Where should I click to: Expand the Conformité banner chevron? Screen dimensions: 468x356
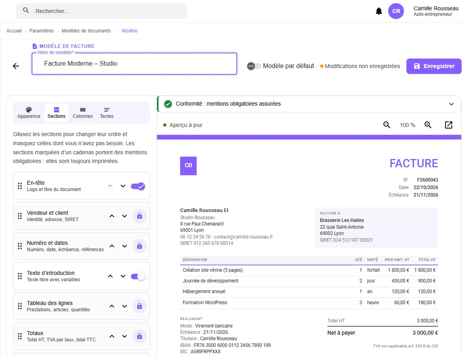point(451,104)
